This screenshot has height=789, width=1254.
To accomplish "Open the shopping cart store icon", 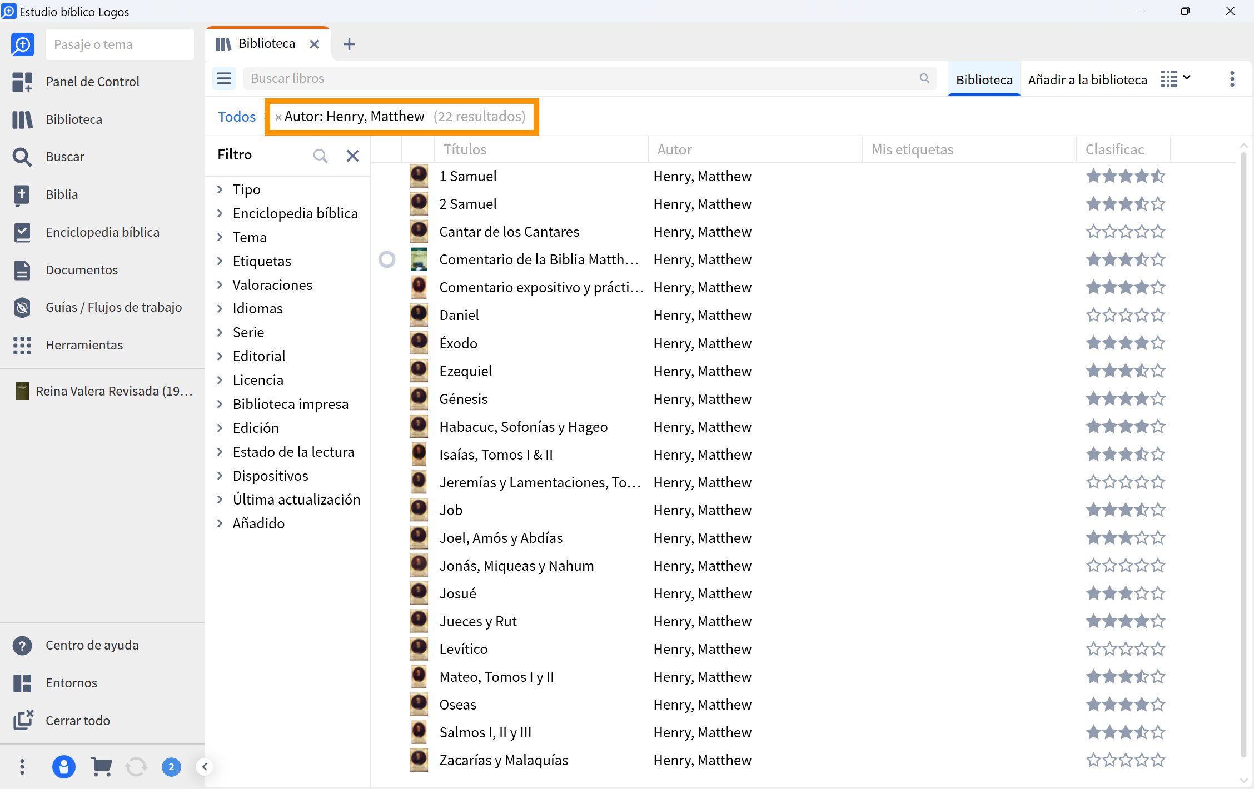I will pos(101,767).
